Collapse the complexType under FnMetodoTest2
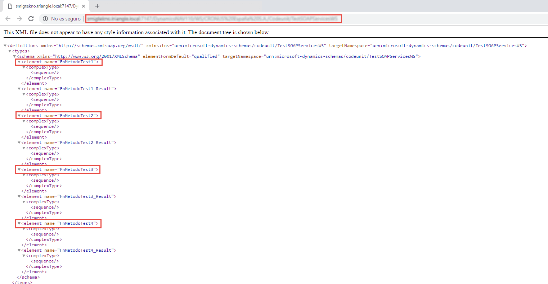Image resolution: width=548 pixels, height=284 pixels. (23, 121)
